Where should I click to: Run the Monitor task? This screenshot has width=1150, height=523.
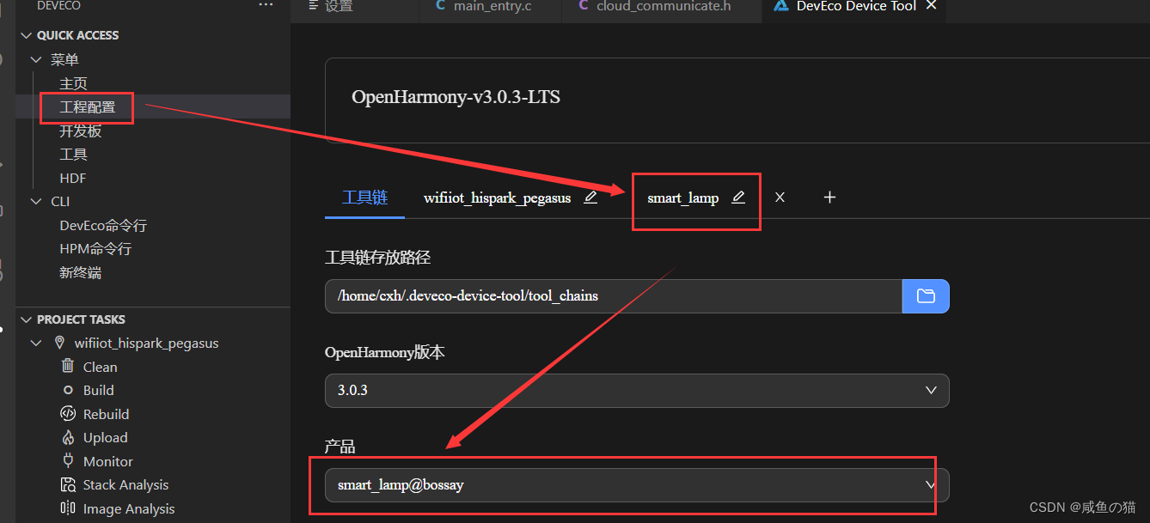point(108,461)
